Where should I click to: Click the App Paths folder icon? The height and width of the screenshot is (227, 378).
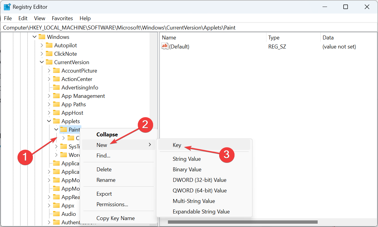(x=56, y=104)
